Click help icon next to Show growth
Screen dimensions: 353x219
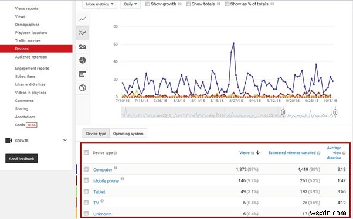(180, 4)
